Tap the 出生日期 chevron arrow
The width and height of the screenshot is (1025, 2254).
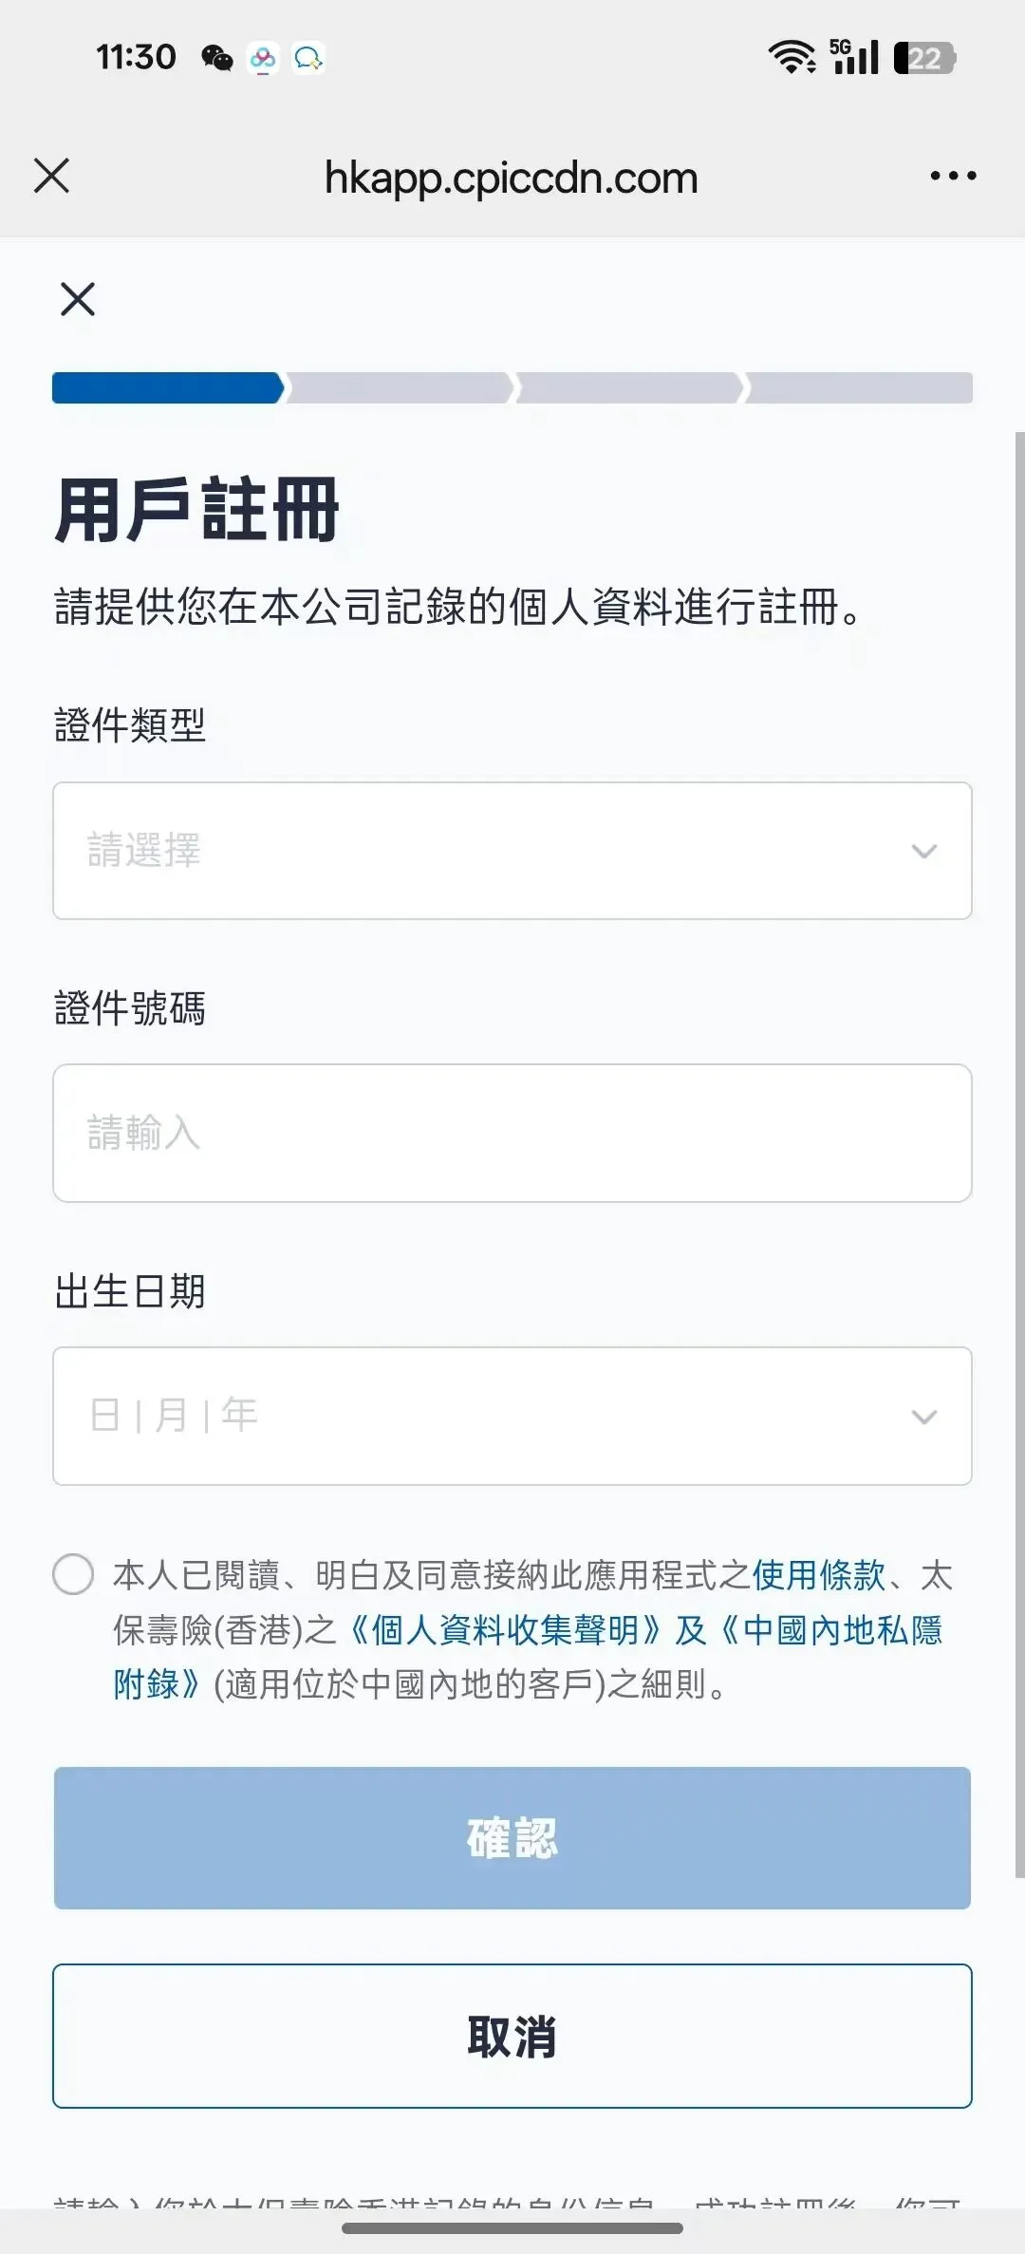924,1417
